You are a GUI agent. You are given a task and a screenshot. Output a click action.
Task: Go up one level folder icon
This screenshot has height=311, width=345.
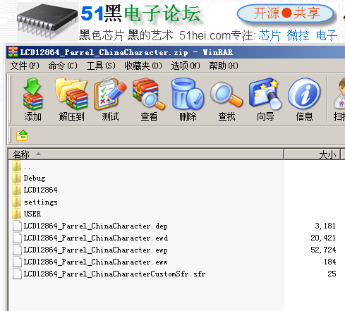22,135
